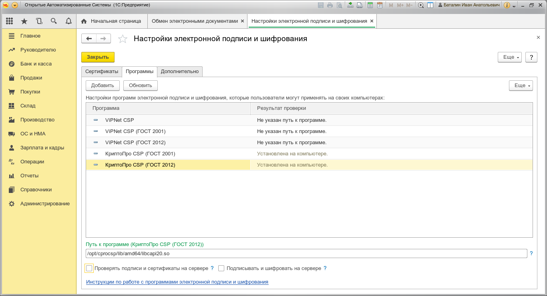Expand the Еще dropdown beside Обновить
The width and height of the screenshot is (547, 296).
(521, 85)
